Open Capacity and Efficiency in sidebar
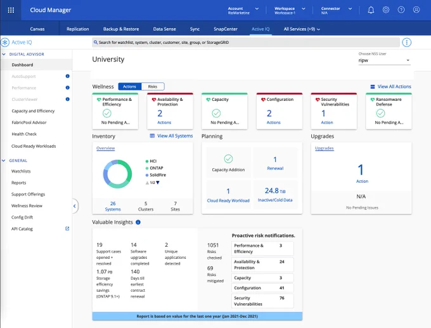The image size is (431, 328). (33, 111)
